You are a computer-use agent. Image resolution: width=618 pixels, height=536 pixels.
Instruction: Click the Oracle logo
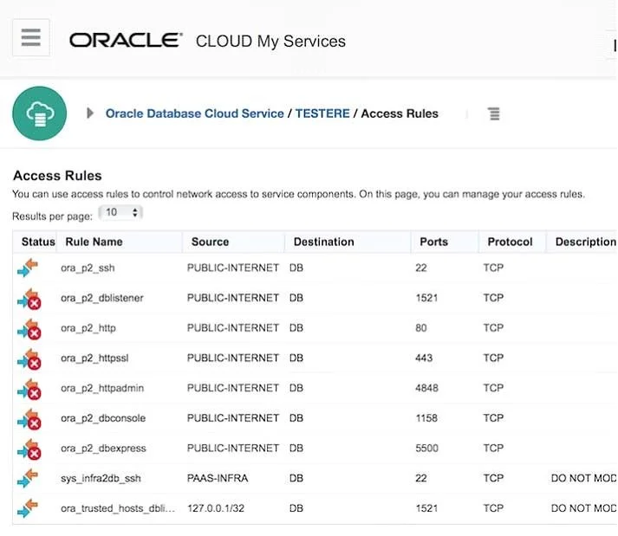(126, 41)
